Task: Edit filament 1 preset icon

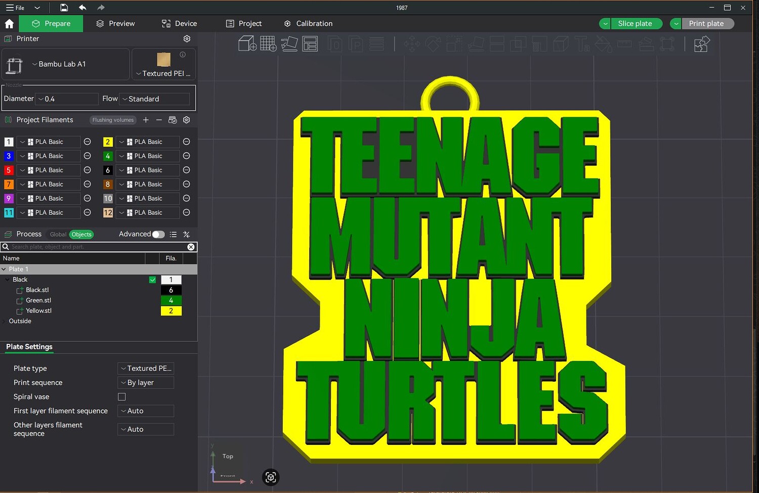Action: (87, 142)
